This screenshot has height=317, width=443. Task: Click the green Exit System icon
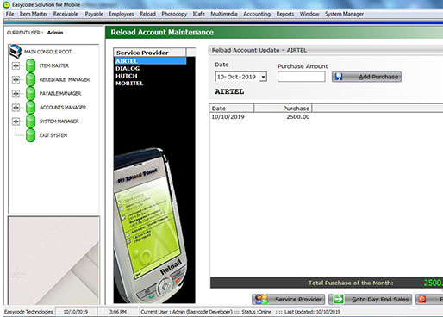pos(30,135)
